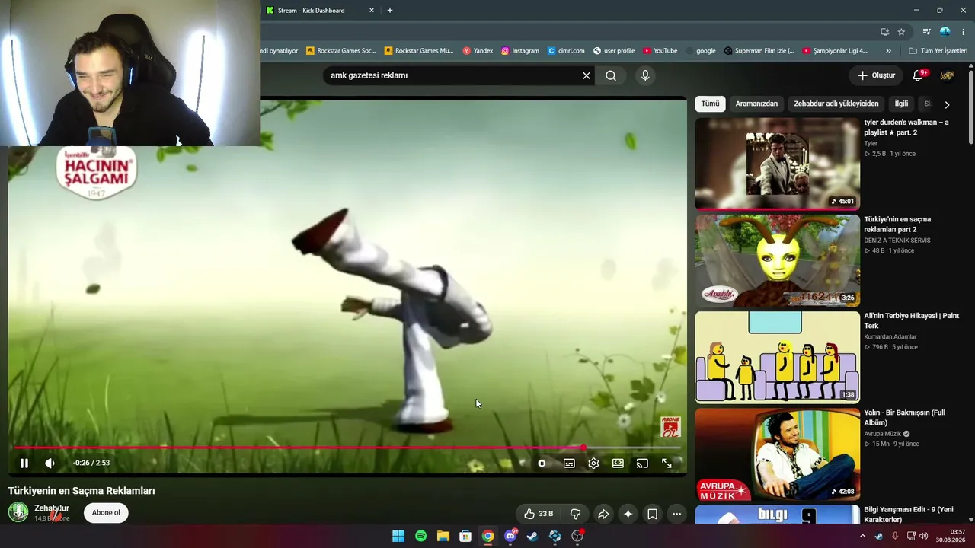Switch to the Stream - Kick Dashboard tab
Image resolution: width=975 pixels, height=548 pixels.
click(321, 11)
